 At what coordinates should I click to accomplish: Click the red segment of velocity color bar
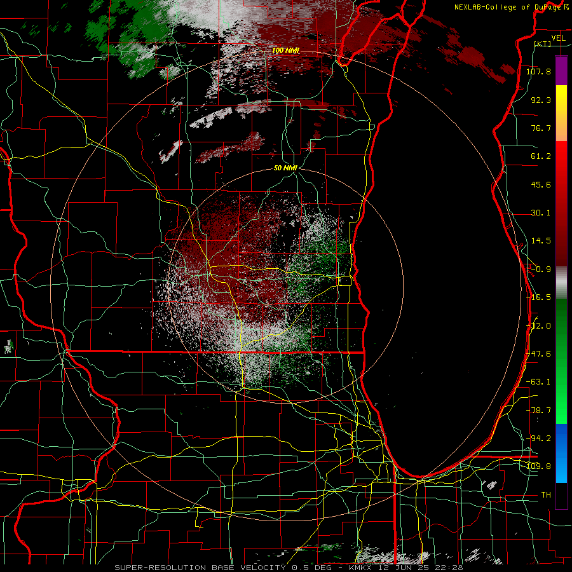[x=561, y=203]
